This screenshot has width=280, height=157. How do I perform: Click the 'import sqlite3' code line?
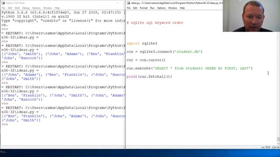click(142, 44)
